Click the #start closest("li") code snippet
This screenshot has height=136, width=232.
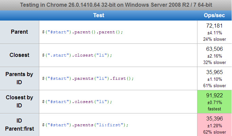(x=77, y=102)
